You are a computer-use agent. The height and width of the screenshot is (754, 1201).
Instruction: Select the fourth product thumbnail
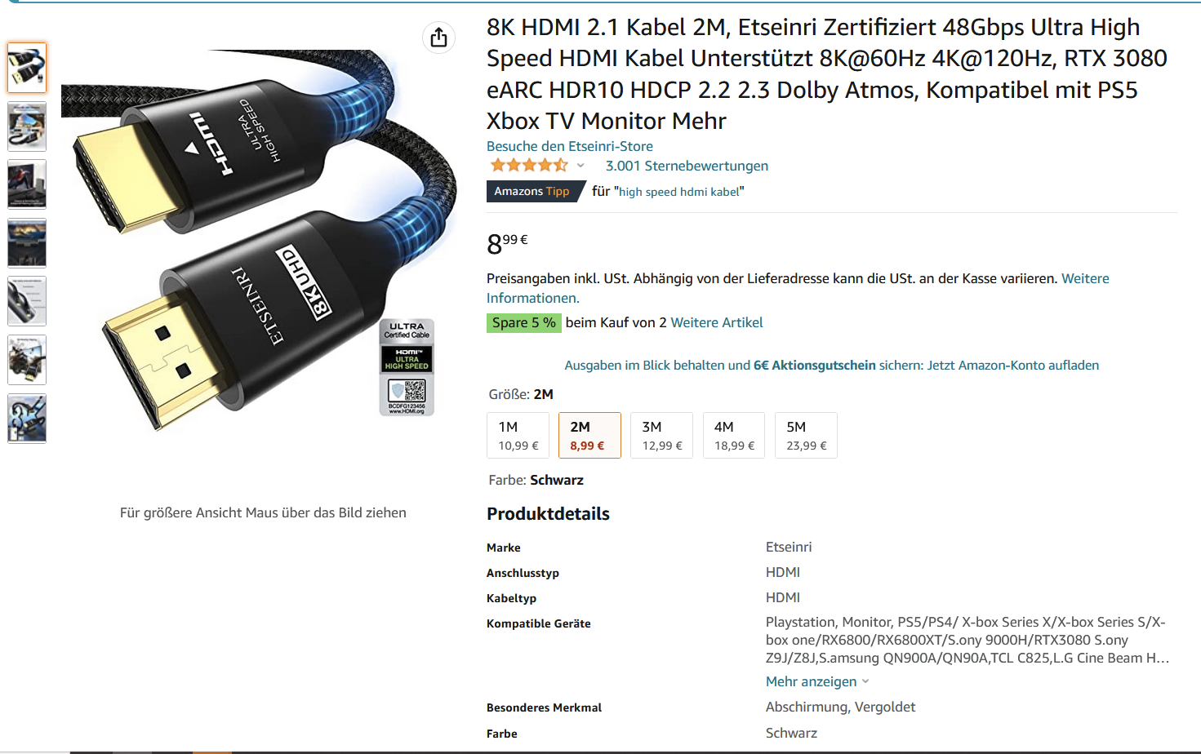click(x=27, y=243)
